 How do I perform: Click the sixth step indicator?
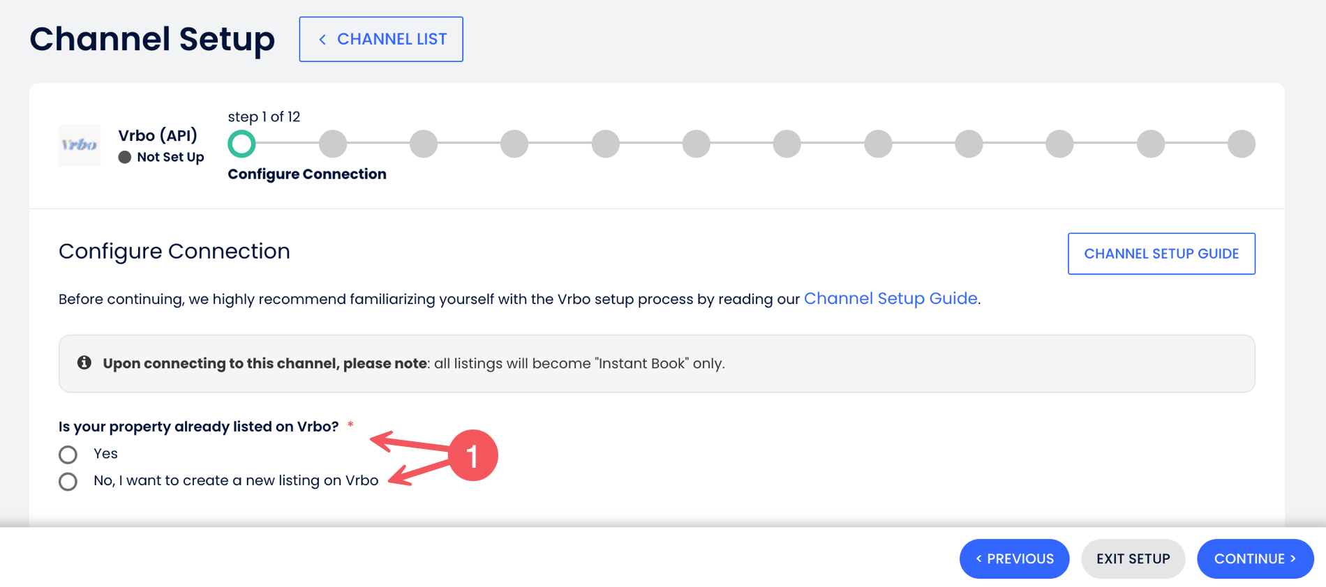tap(696, 144)
